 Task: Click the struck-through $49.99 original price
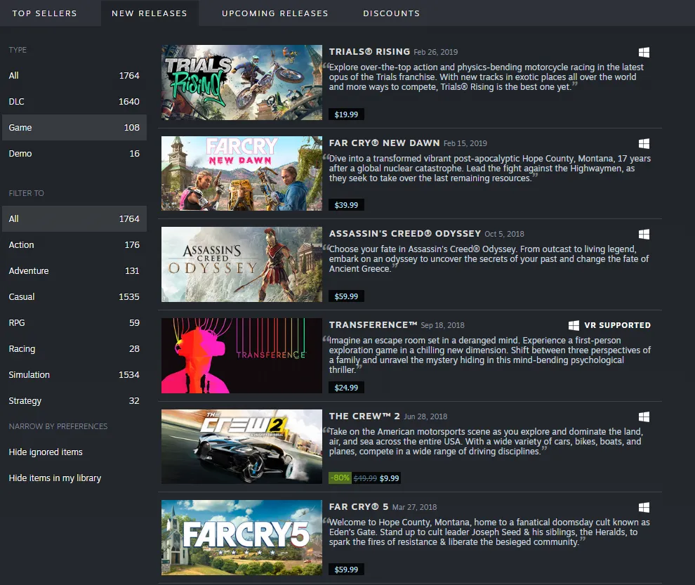click(365, 478)
